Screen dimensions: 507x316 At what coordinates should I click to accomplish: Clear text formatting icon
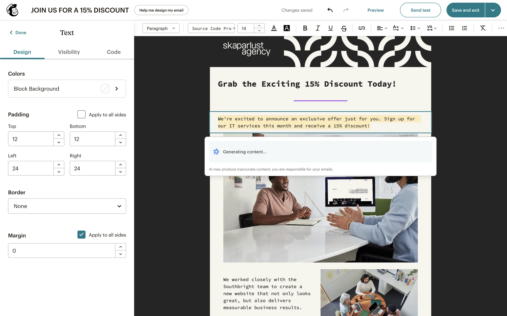[x=483, y=28]
